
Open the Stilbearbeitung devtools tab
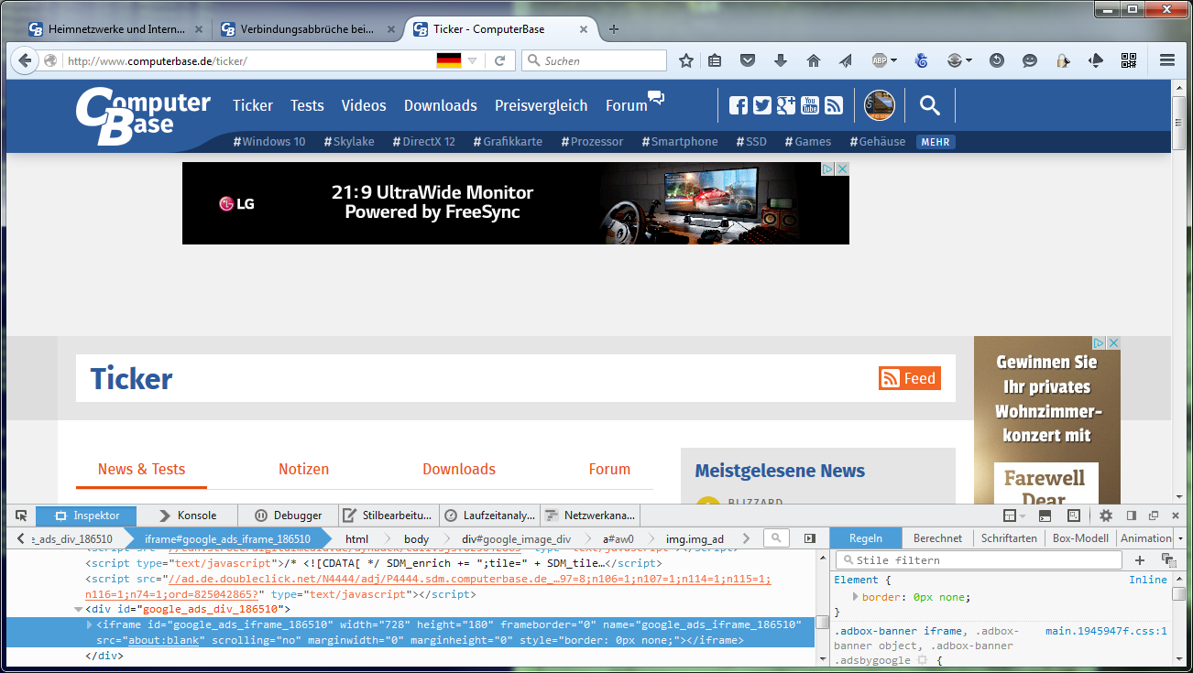(x=389, y=516)
